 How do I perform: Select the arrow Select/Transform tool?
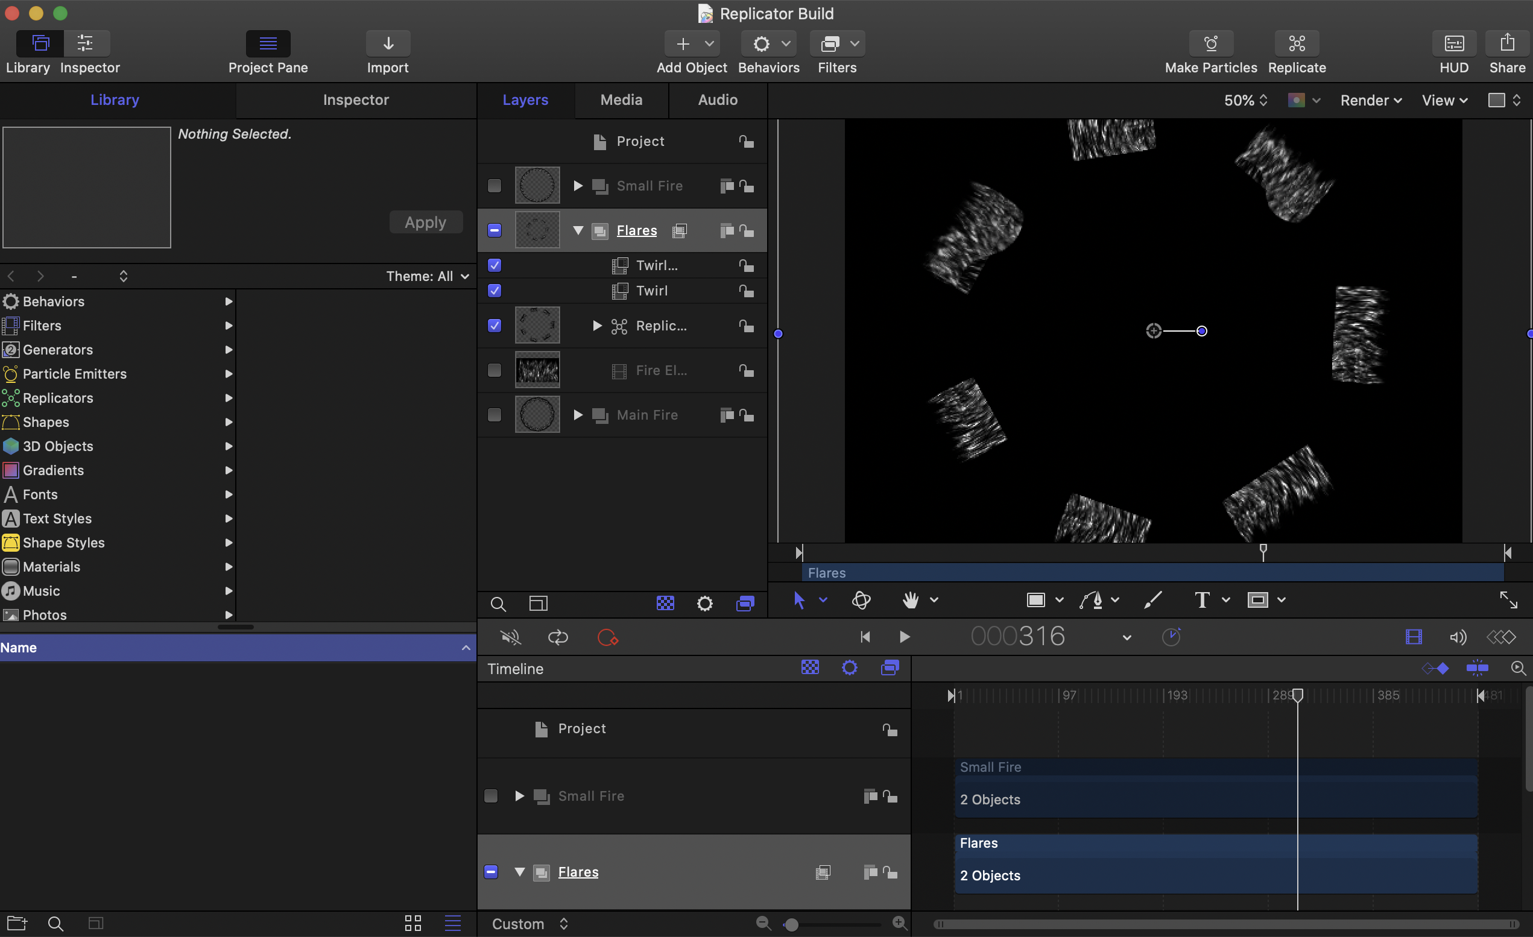(x=800, y=601)
